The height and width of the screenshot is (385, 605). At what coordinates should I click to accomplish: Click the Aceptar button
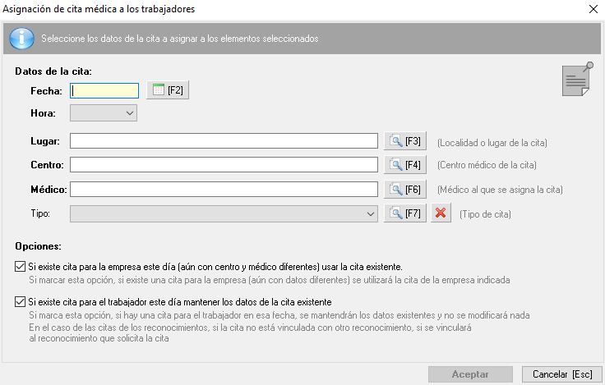(470, 374)
